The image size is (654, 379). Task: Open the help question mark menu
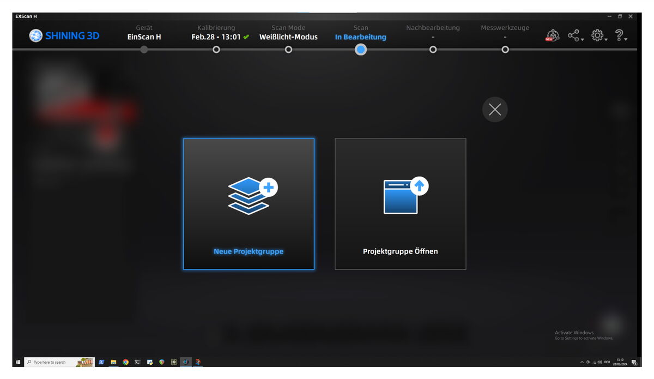(x=621, y=36)
